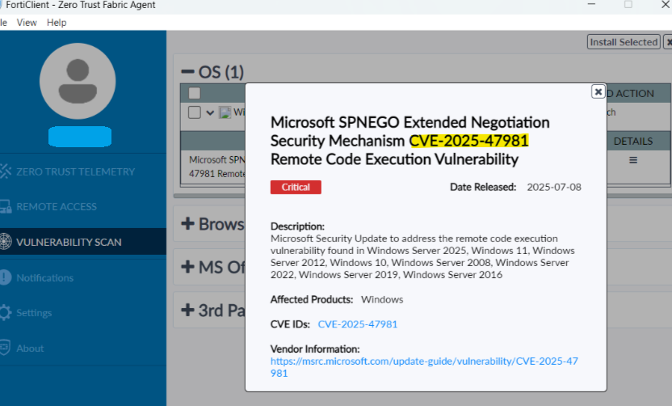Screen dimensions: 672x406
Task: Click the release date 2025-07-08
Action: [554, 187]
